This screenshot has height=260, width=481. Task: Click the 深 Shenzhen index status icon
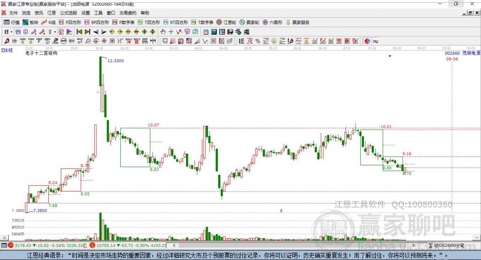tap(92, 245)
